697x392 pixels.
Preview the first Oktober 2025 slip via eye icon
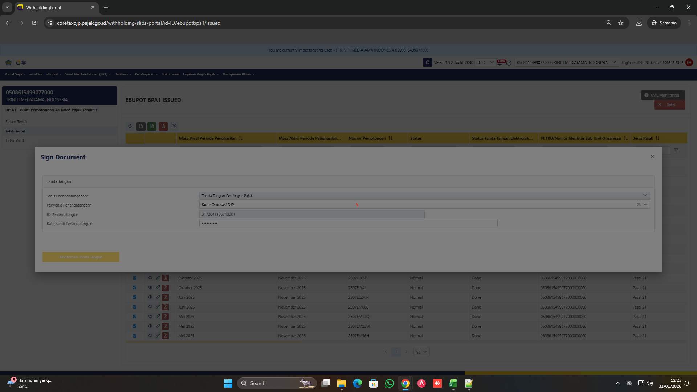point(150,278)
